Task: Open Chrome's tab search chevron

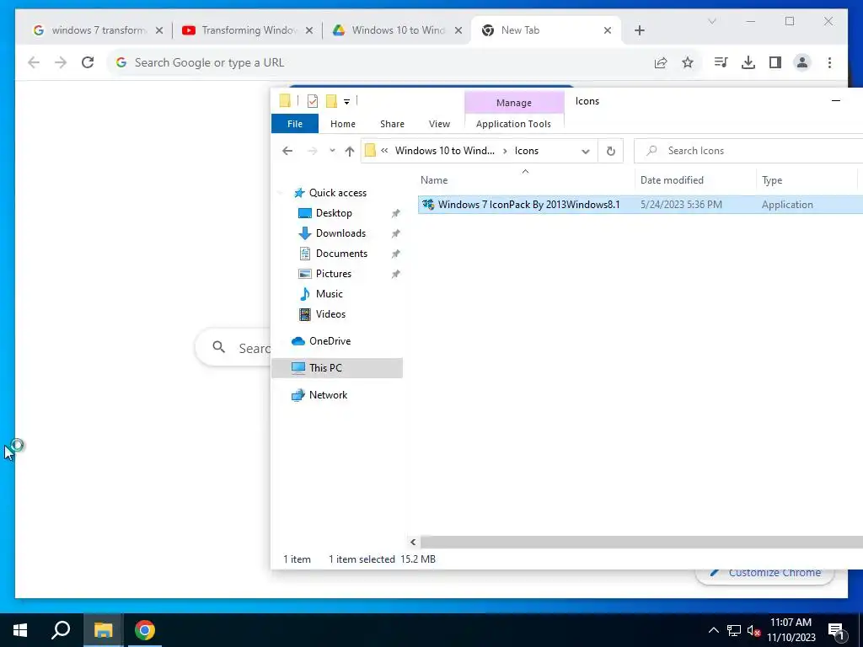Action: click(711, 21)
